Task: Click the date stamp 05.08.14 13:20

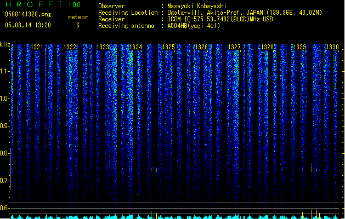Action: point(28,25)
